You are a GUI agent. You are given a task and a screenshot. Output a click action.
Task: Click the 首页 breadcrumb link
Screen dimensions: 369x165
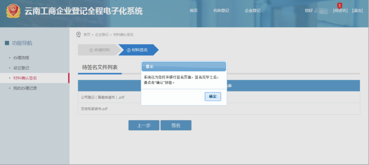tap(87, 35)
